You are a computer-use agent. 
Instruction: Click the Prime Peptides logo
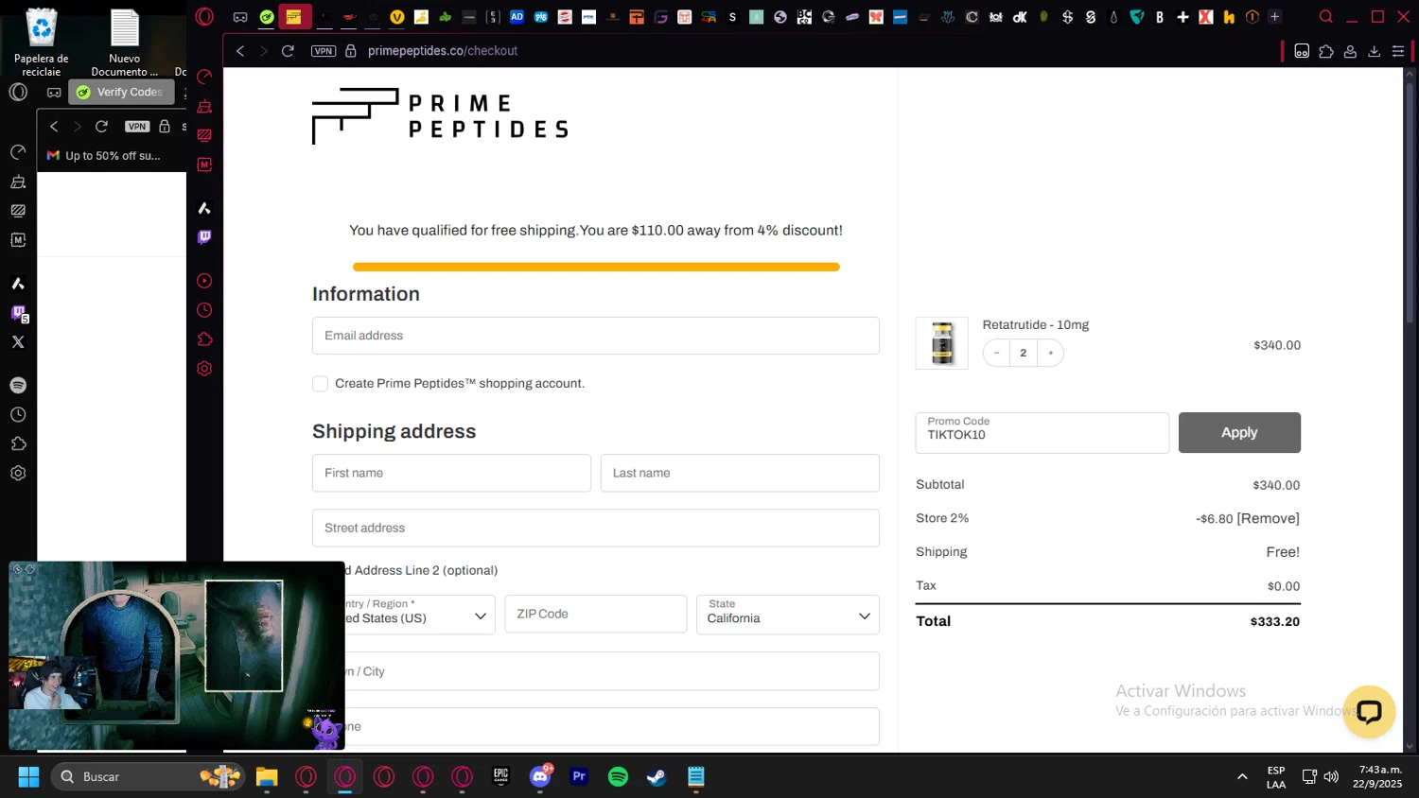(440, 116)
